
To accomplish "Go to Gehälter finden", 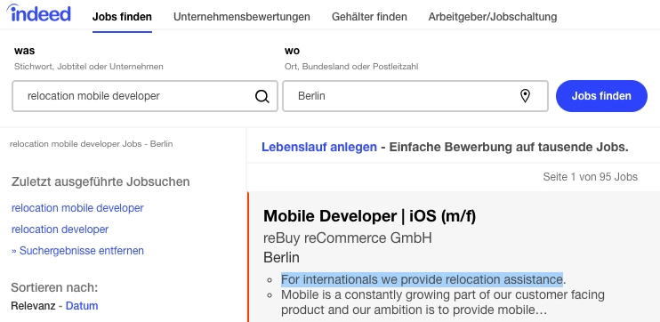I will point(369,17).
